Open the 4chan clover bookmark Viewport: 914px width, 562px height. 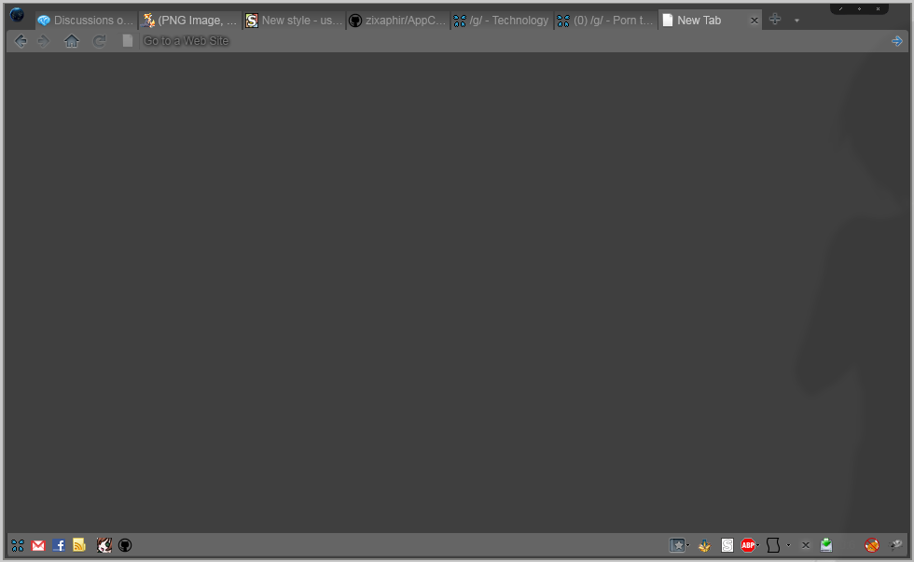[x=18, y=545]
